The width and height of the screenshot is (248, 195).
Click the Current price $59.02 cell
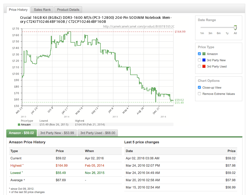(x=61, y=158)
